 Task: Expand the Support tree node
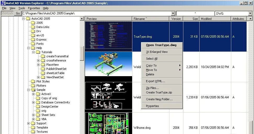[28, 123]
